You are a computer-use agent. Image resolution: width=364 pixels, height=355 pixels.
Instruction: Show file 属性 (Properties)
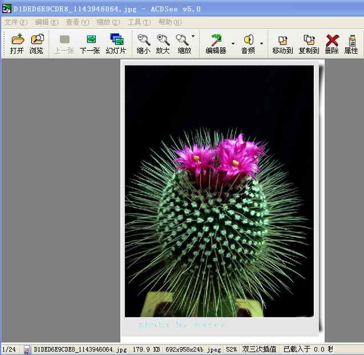click(x=351, y=43)
